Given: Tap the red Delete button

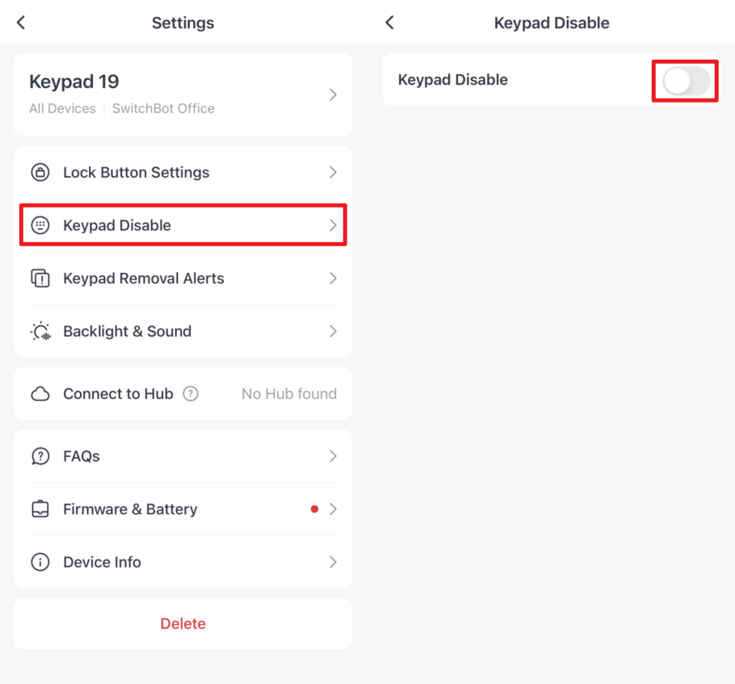Looking at the screenshot, I should (x=183, y=623).
